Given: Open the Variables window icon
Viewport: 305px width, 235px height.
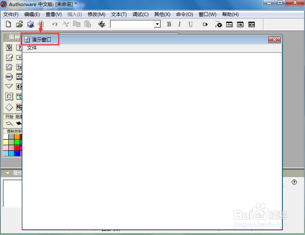Looking at the screenshot, I should [240, 25].
